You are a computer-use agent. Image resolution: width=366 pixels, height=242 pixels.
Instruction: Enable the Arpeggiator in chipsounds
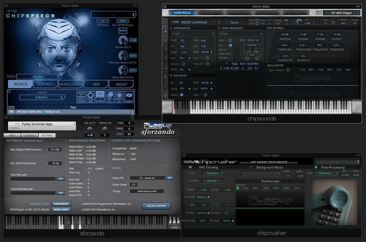[171, 28]
